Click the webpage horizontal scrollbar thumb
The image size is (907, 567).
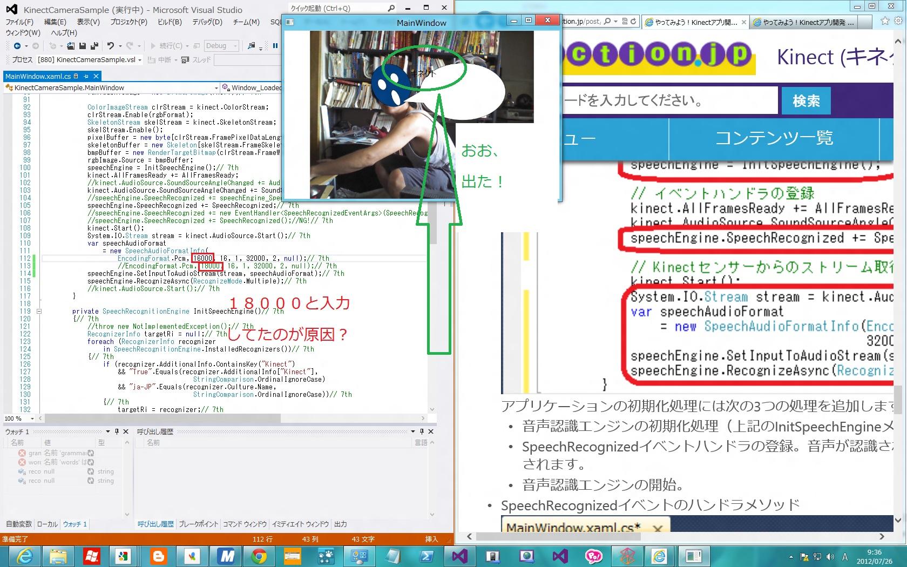(558, 536)
